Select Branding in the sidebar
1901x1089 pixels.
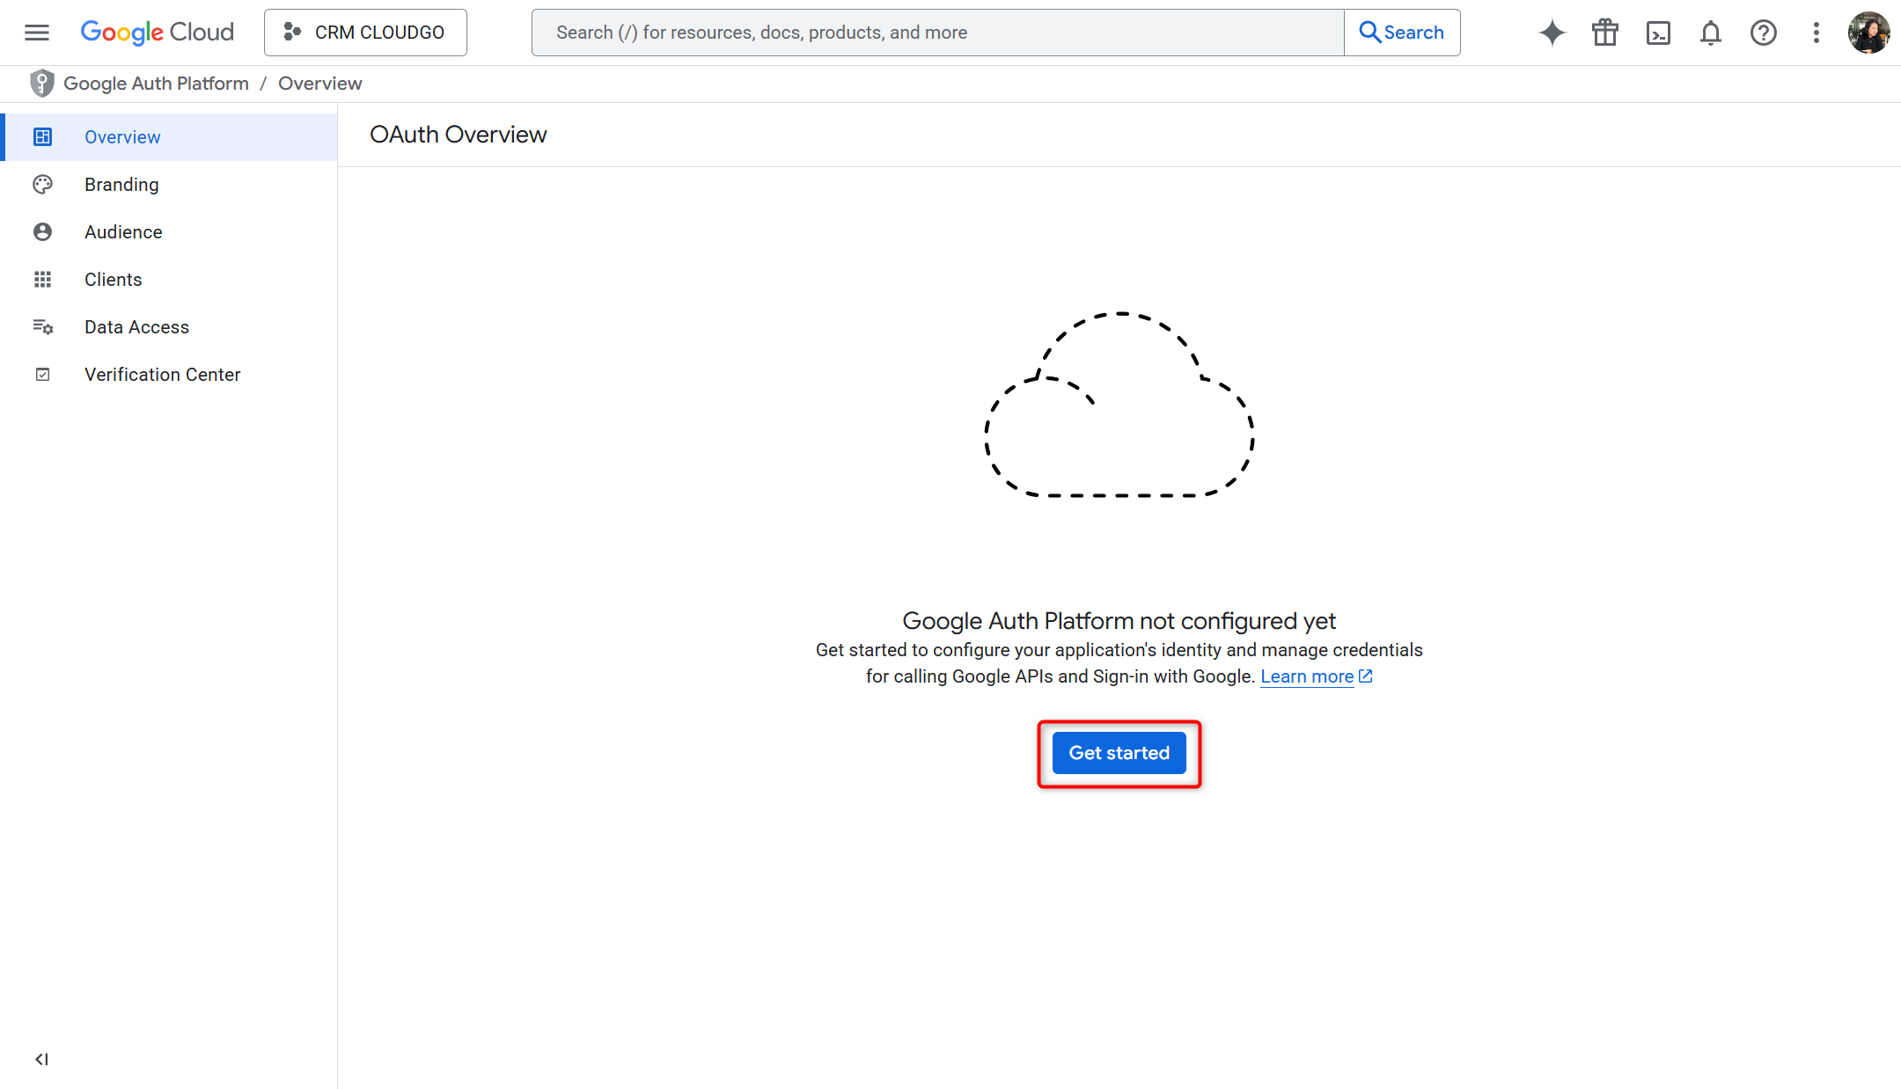pyautogui.click(x=121, y=184)
